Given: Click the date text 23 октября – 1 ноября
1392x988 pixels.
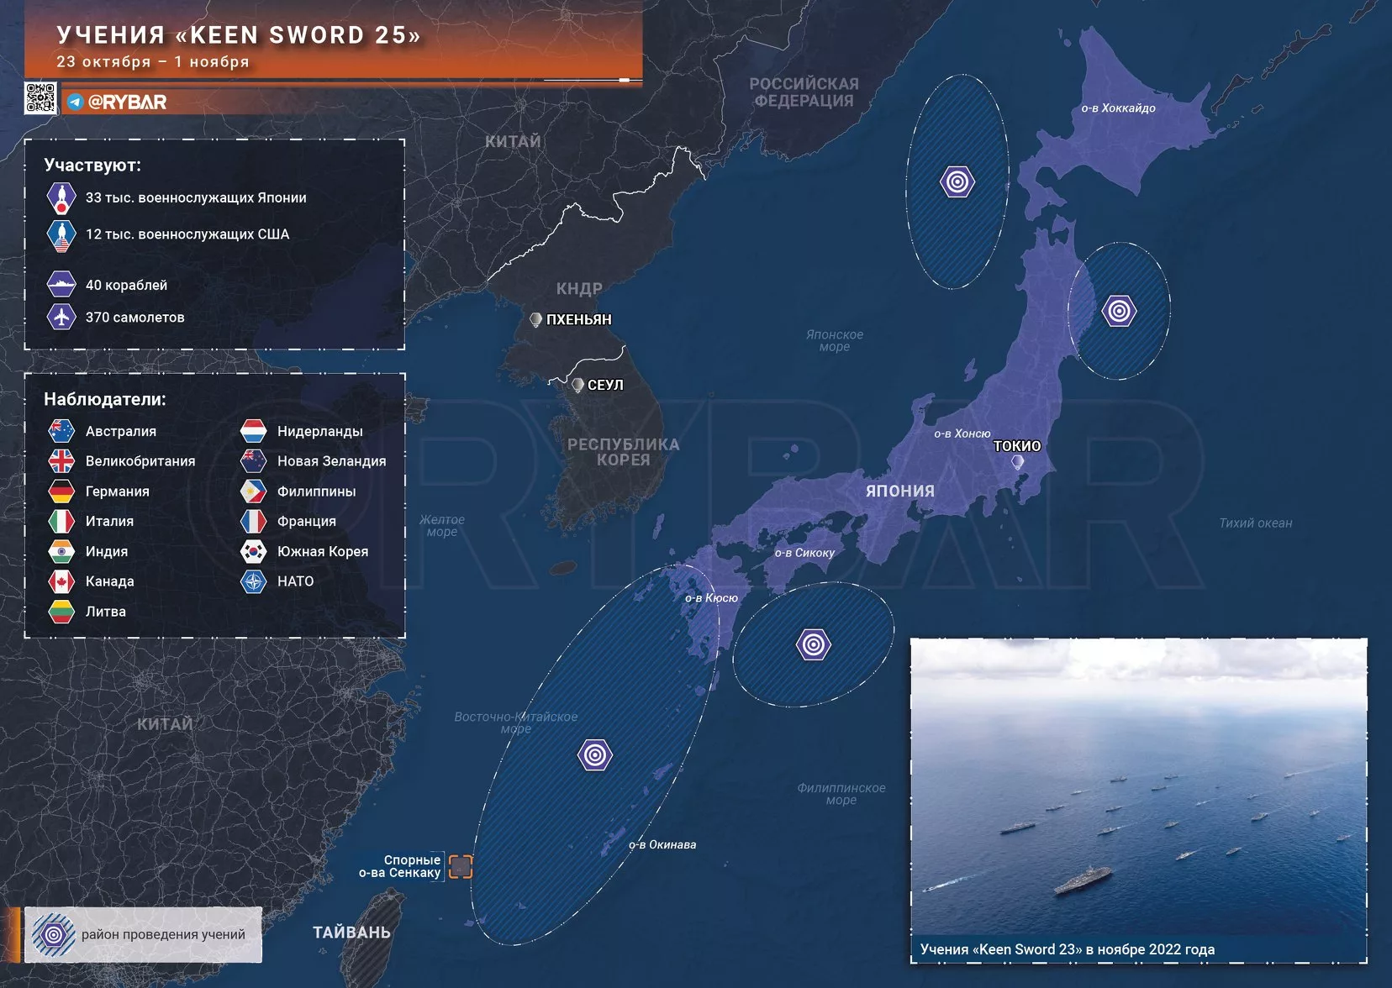Looking at the screenshot, I should pyautogui.click(x=153, y=62).
